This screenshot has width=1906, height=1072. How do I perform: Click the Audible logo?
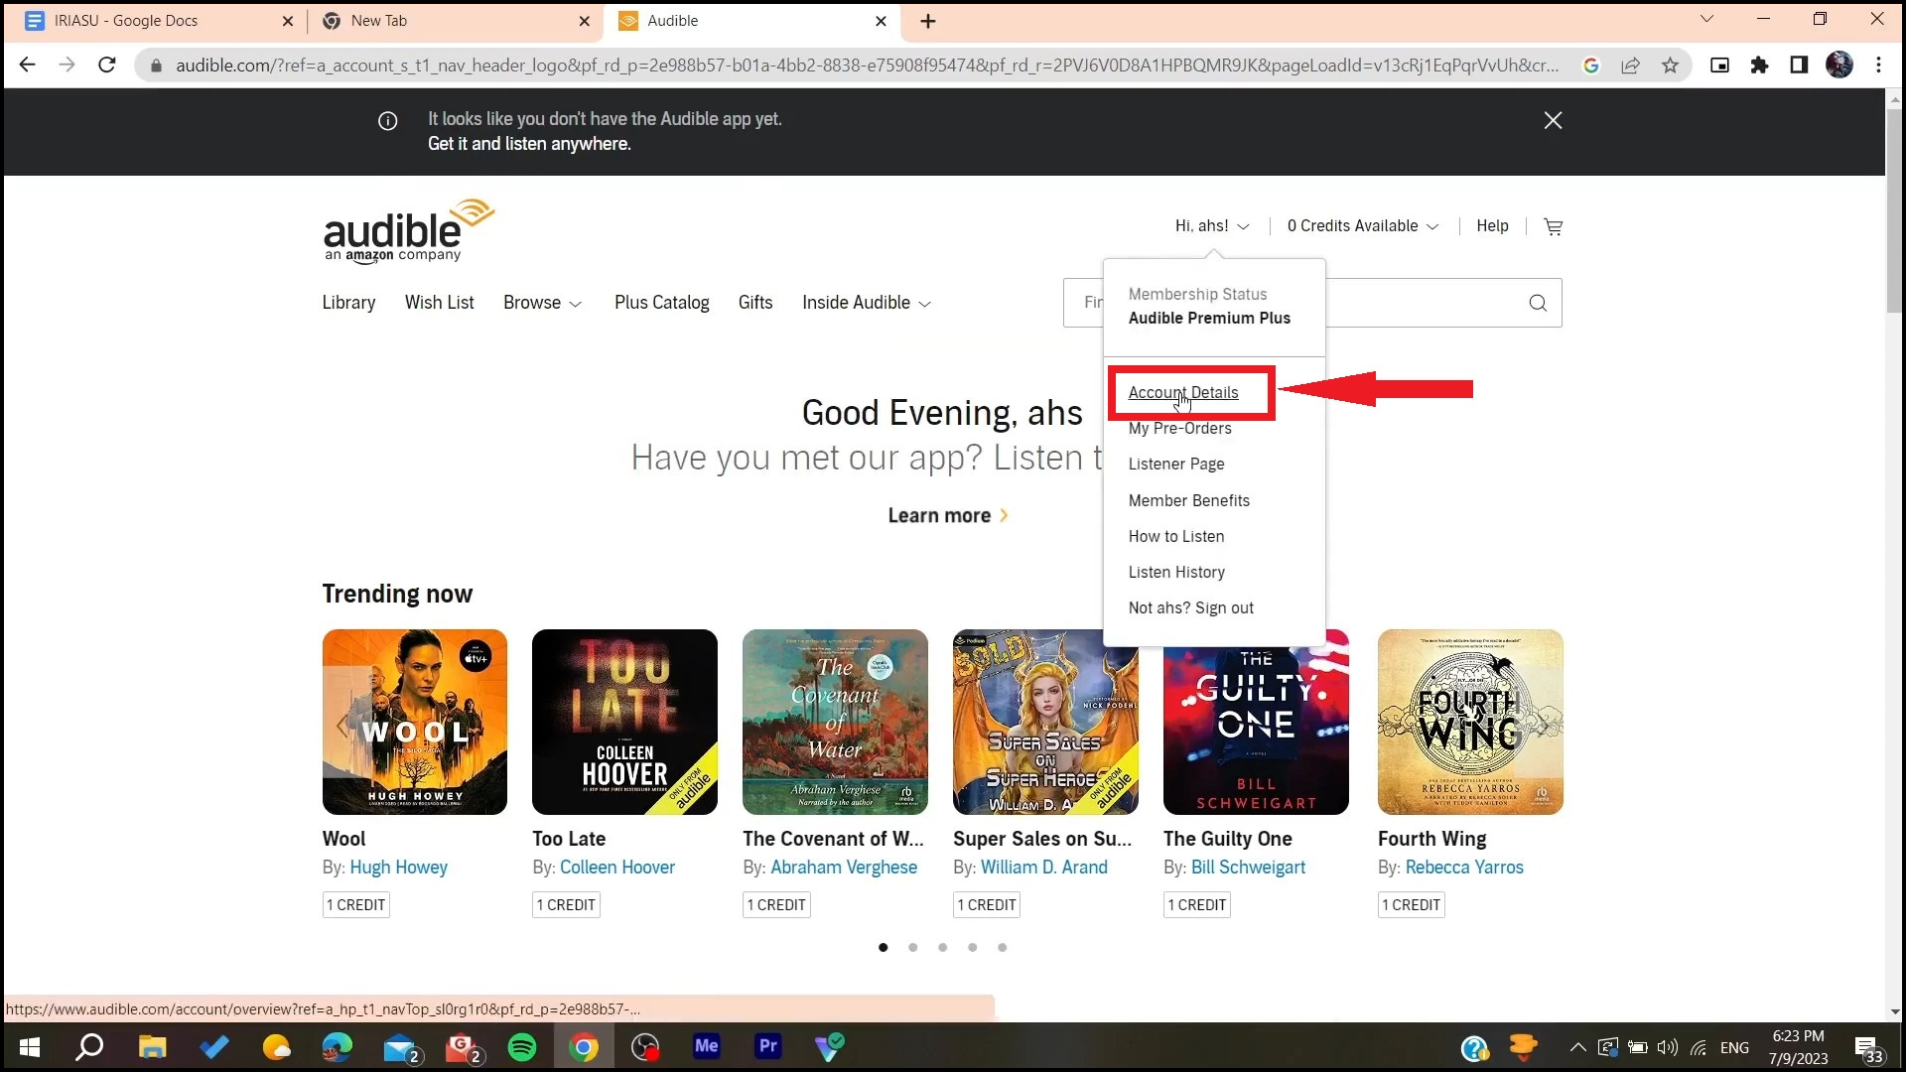[x=408, y=230]
